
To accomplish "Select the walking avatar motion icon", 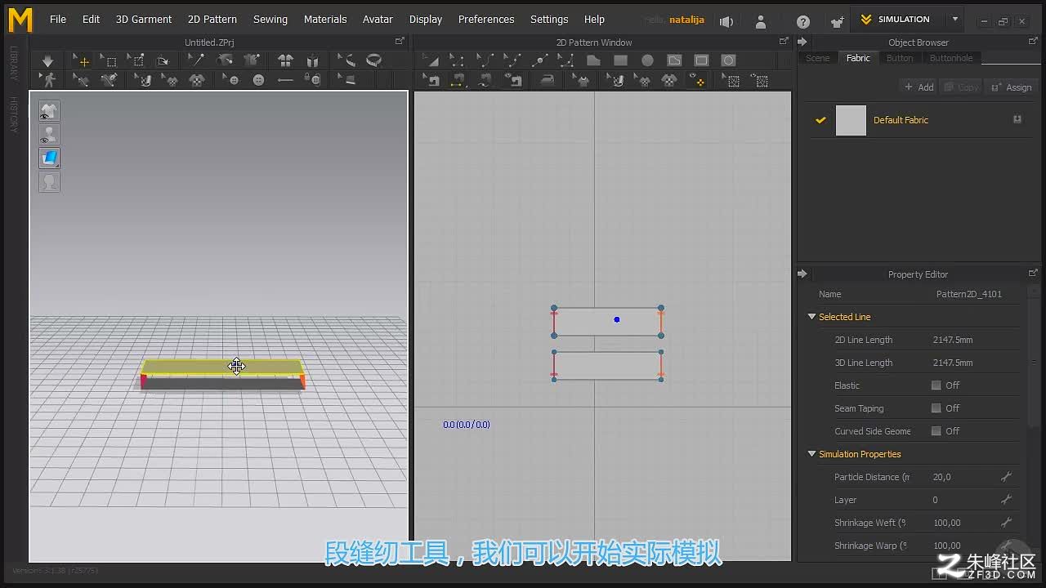I will point(48,79).
